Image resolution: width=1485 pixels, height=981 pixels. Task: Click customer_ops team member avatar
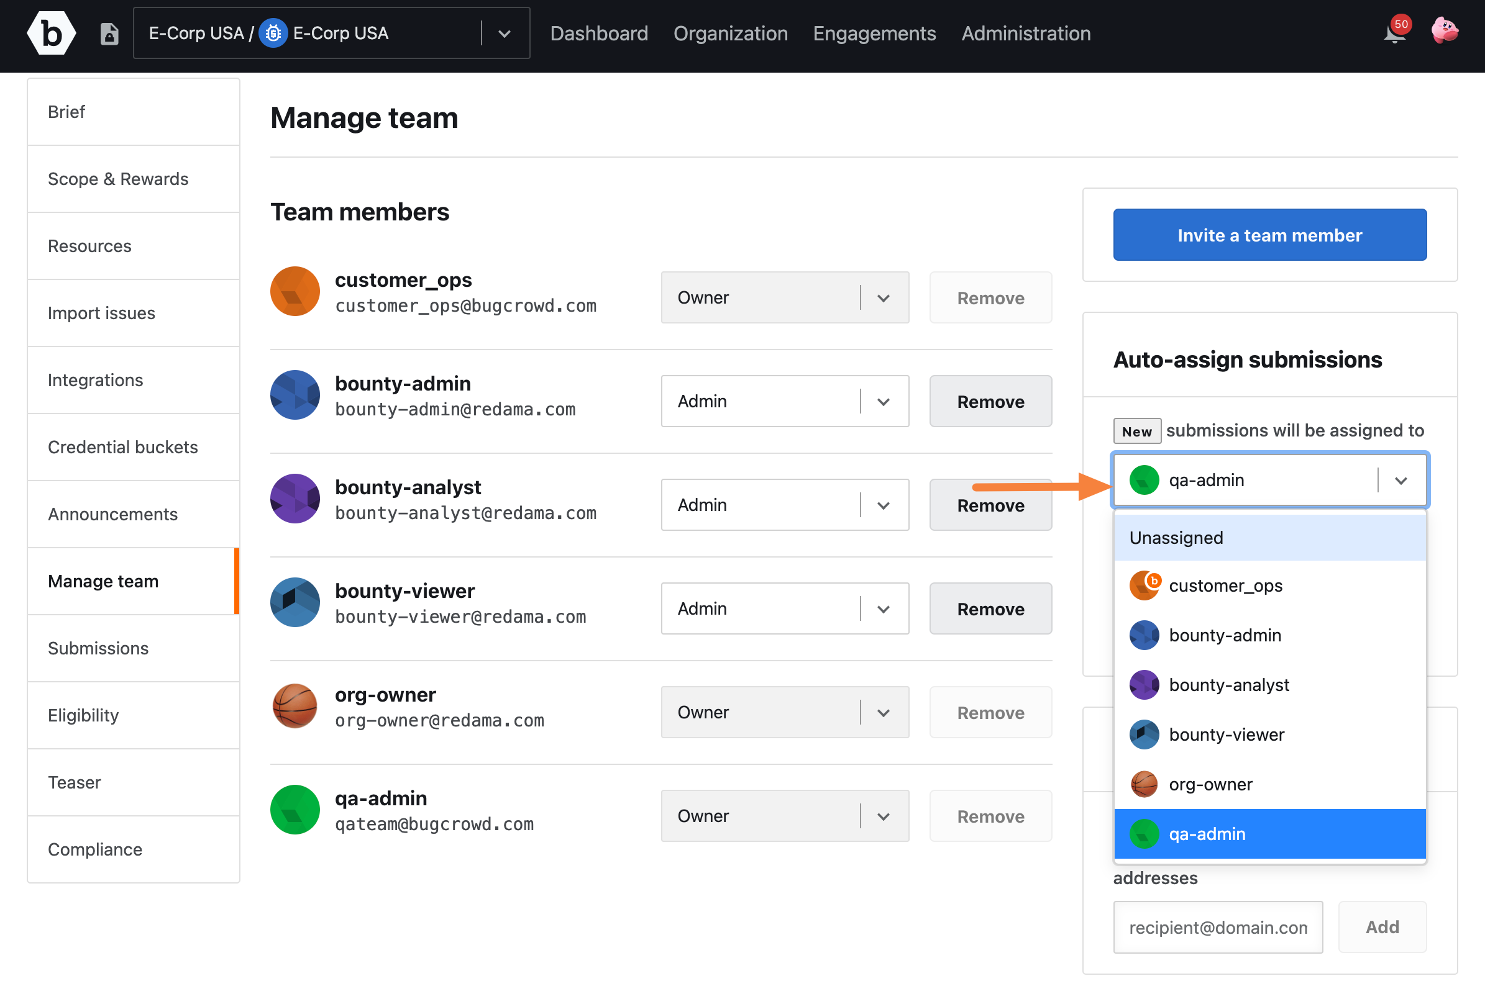click(x=295, y=292)
